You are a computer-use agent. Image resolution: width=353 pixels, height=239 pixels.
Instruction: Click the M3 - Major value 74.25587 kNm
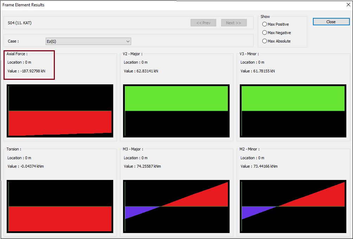pos(142,166)
